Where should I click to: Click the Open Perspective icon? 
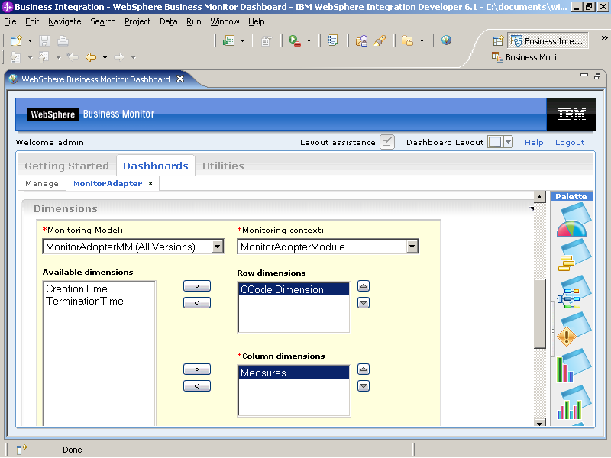point(498,40)
